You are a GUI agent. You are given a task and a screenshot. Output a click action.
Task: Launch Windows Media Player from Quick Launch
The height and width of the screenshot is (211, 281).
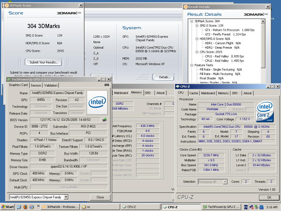[32, 207]
